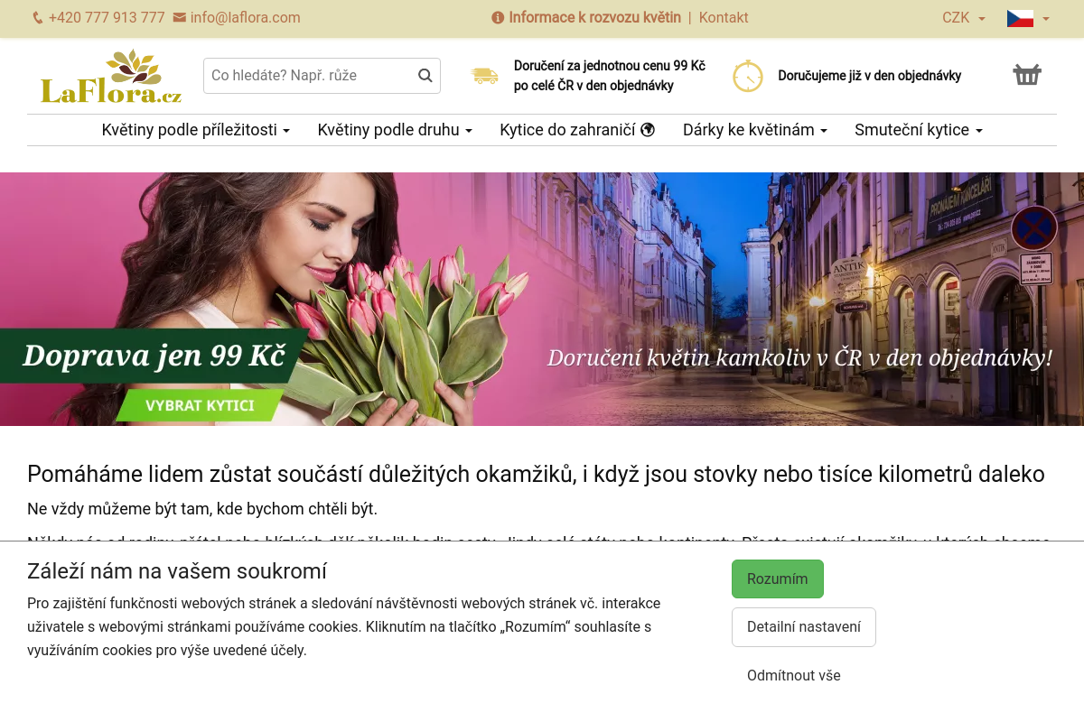
Task: Open the shopping basket icon
Action: [x=1027, y=75]
